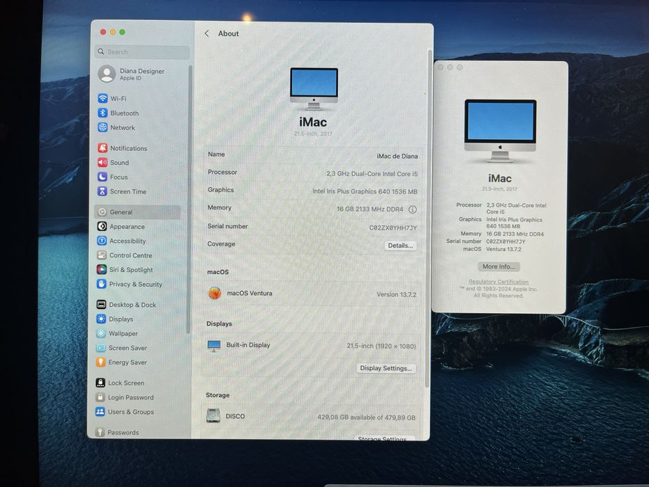Click the 2,3 GHz Dual-Core processor value in About pane
Image resolution: width=649 pixels, height=487 pixels.
click(371, 174)
